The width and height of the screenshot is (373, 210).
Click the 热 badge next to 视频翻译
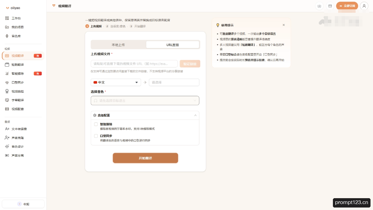[x=38, y=56]
